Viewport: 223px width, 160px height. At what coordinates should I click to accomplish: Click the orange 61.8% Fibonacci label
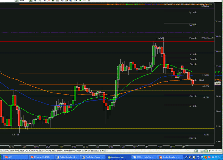[206, 75]
